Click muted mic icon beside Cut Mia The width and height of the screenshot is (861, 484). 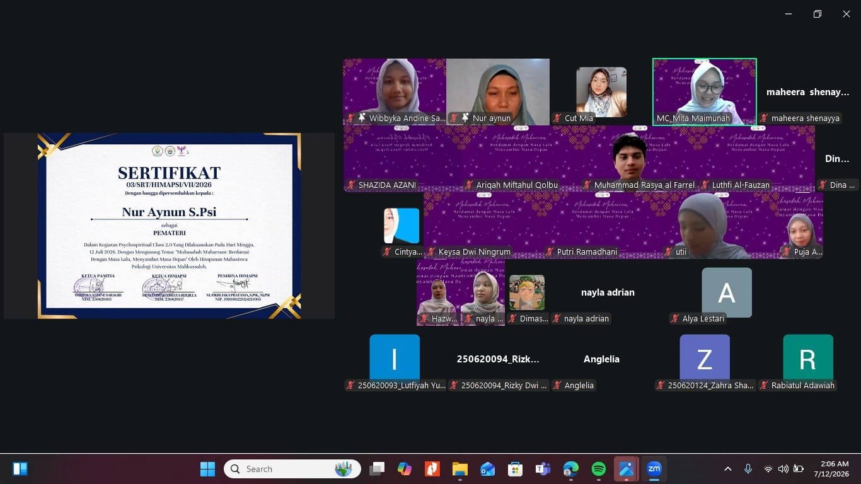coord(557,118)
